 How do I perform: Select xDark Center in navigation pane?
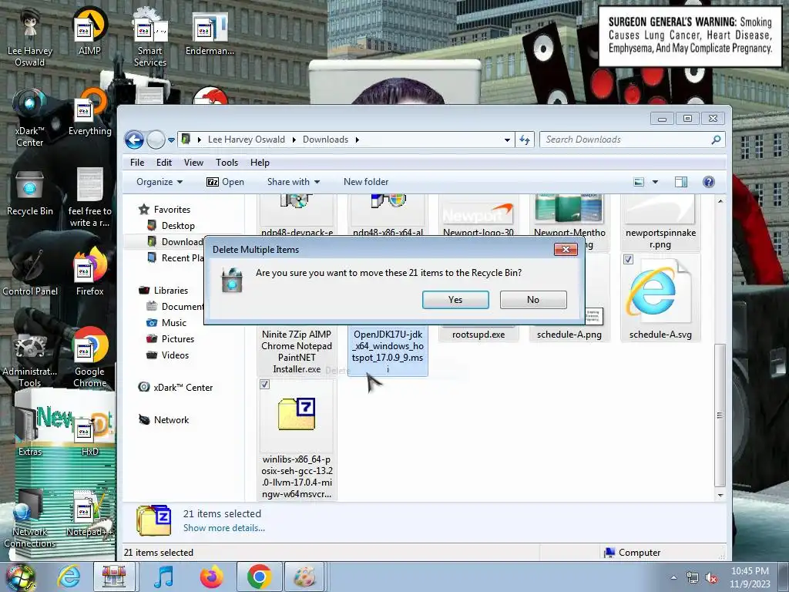pos(183,387)
